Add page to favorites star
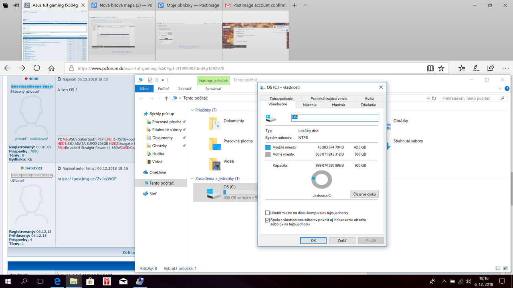Screen dimensions: 513x288 point(441,68)
